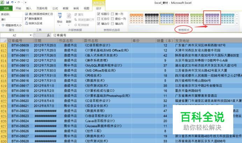
Task: Select row header 611
Action: click(x=3, y=45)
